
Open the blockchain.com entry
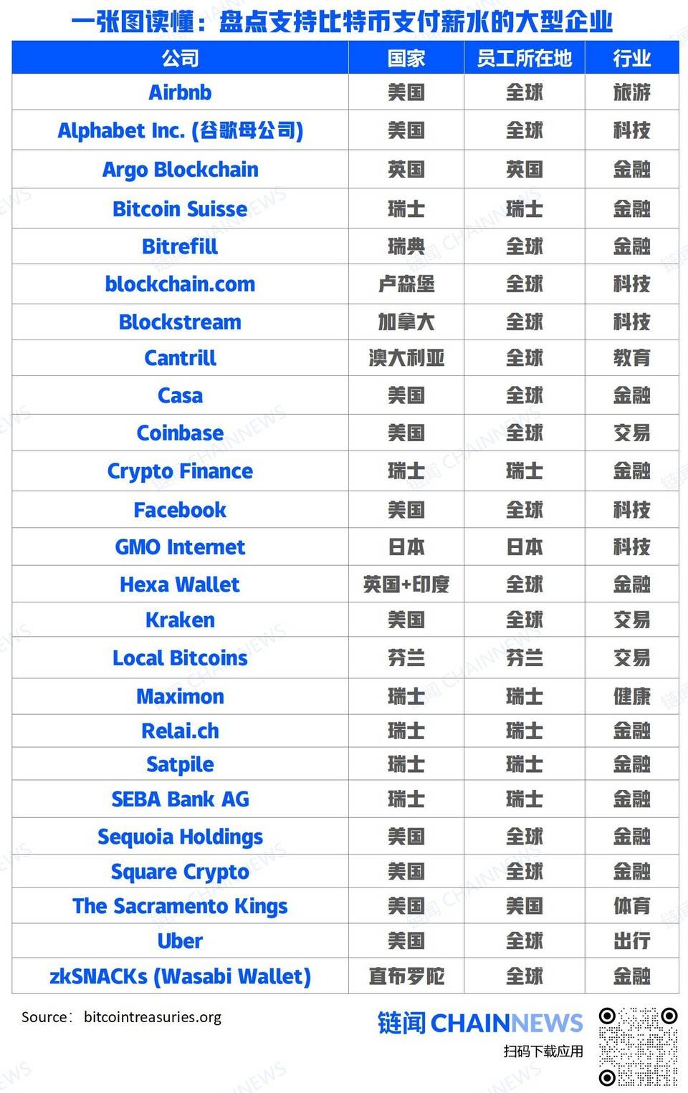click(x=180, y=284)
